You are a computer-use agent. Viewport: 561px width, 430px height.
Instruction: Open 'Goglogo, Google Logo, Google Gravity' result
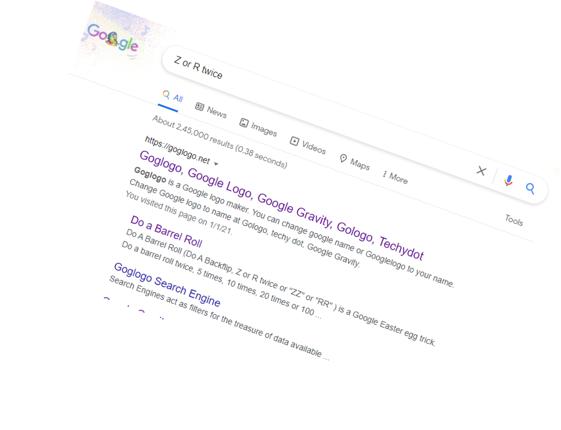coord(281,205)
